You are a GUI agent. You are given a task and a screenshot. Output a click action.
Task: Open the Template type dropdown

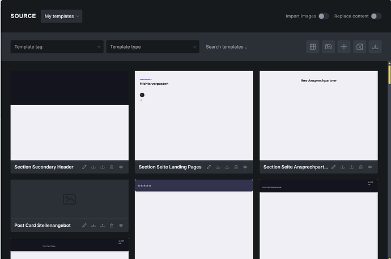click(x=152, y=47)
